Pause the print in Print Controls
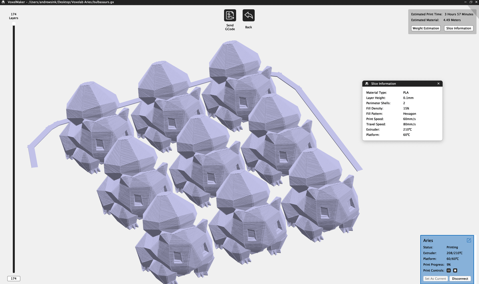 click(449, 270)
